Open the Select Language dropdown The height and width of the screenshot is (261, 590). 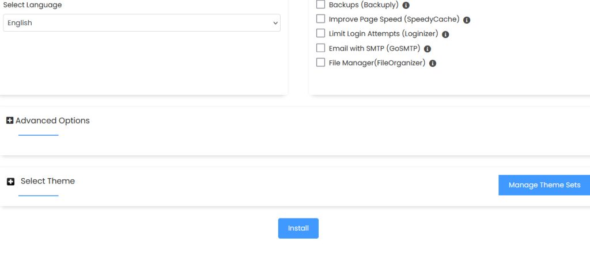coord(142,23)
